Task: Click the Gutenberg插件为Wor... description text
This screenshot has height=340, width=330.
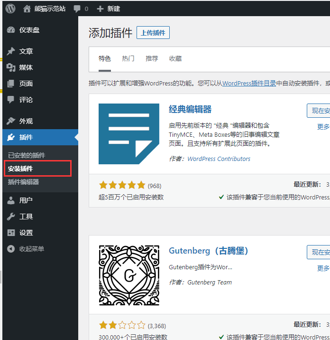Action: click(200, 267)
